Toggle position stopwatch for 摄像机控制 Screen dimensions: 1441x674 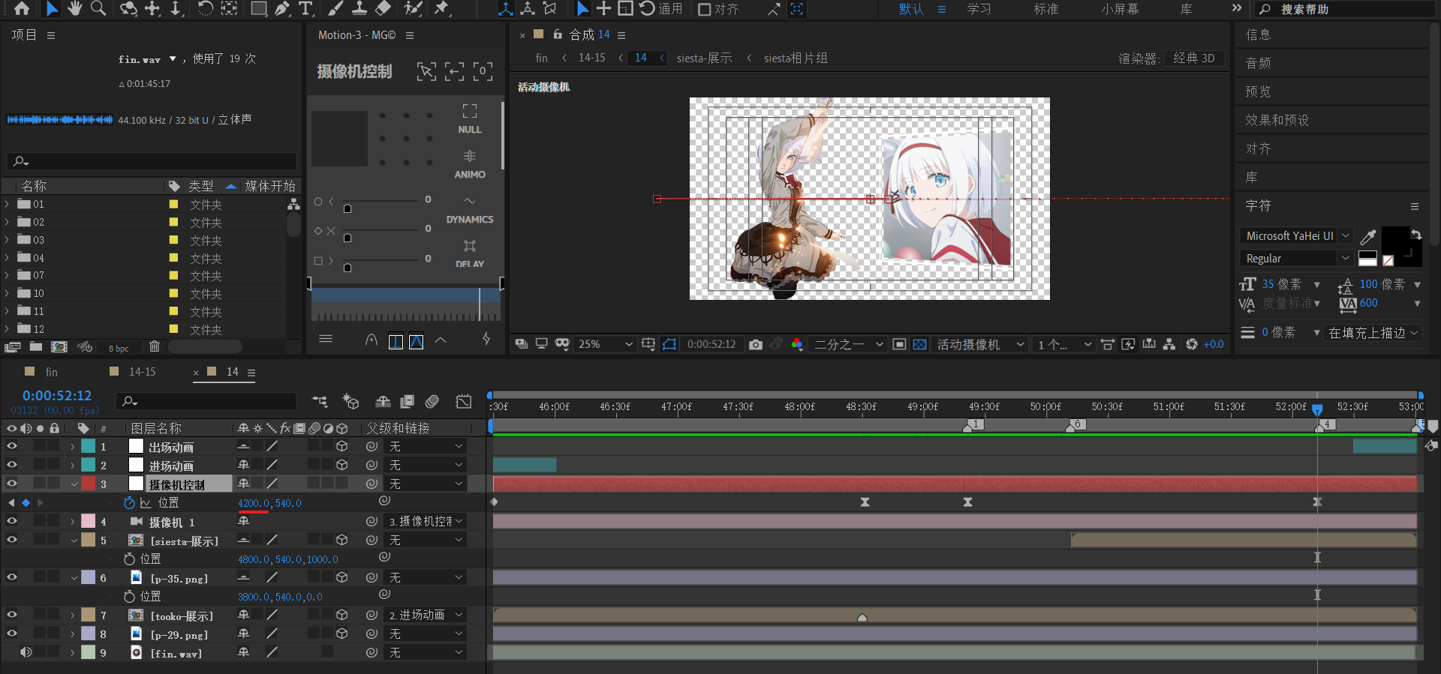pos(129,502)
